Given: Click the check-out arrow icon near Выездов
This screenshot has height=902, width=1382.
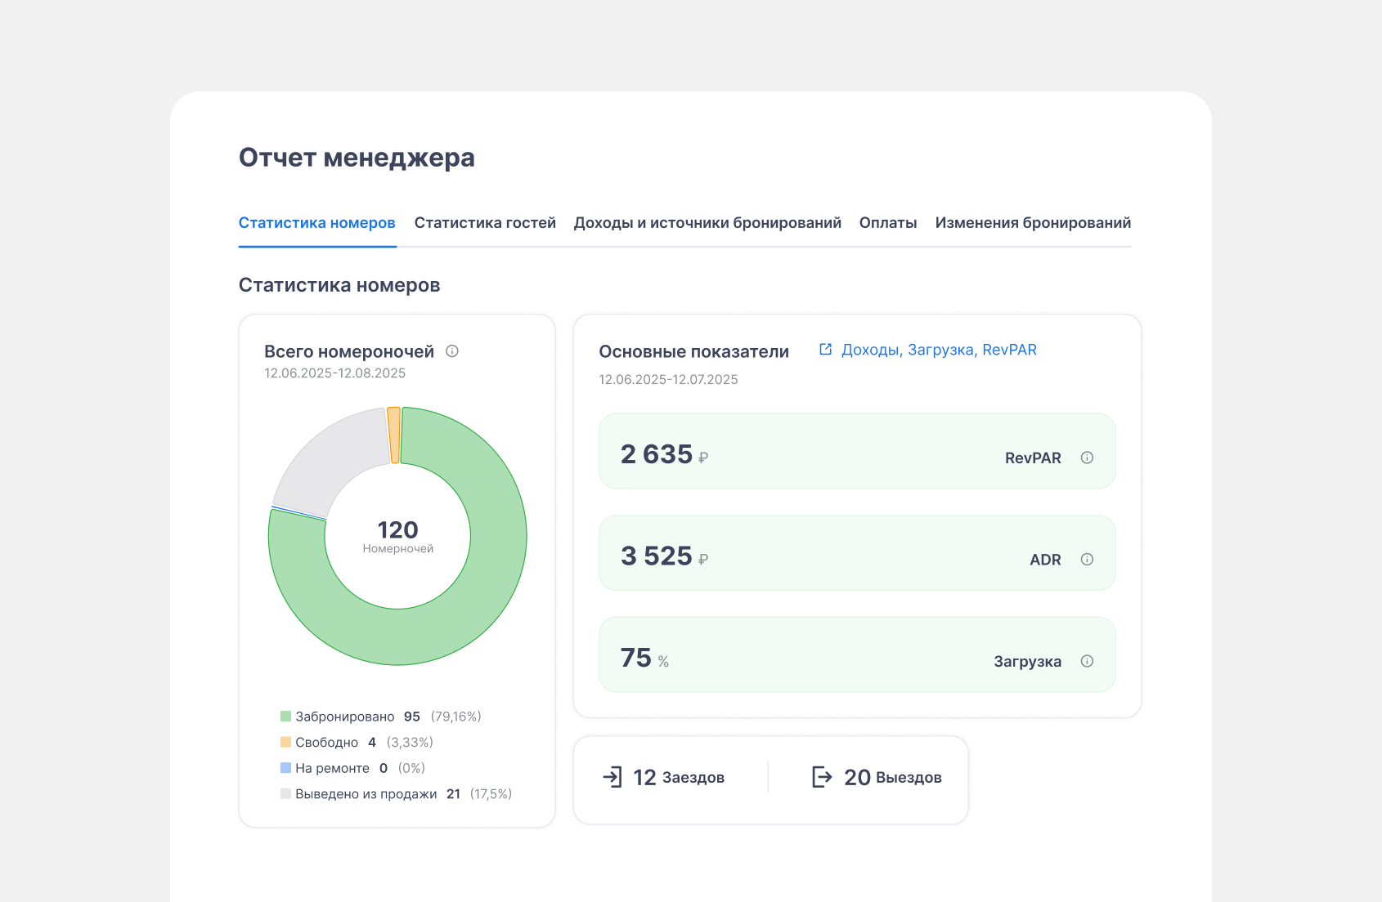Looking at the screenshot, I should coord(822,777).
